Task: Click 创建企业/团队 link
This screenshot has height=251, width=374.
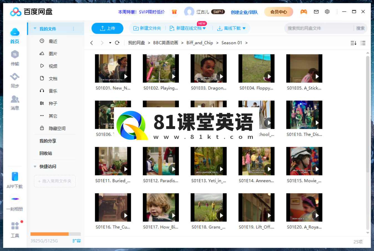Action: [x=244, y=12]
